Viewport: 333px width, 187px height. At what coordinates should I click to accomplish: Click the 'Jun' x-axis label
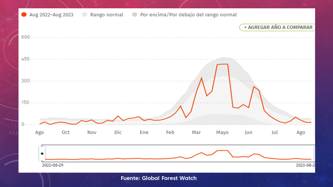[x=249, y=132]
